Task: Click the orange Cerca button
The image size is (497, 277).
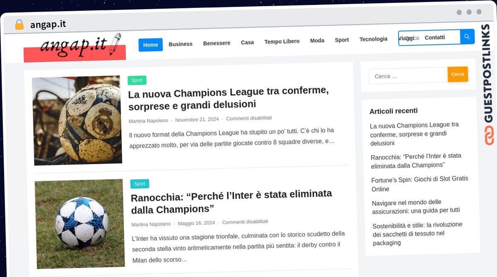Action: [x=458, y=74]
